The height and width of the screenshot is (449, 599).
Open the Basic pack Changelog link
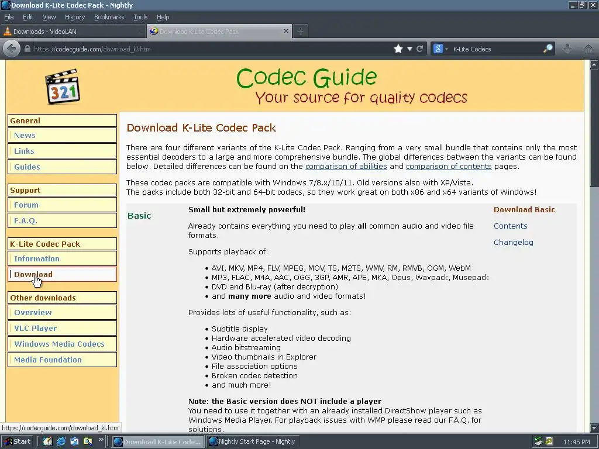point(514,243)
